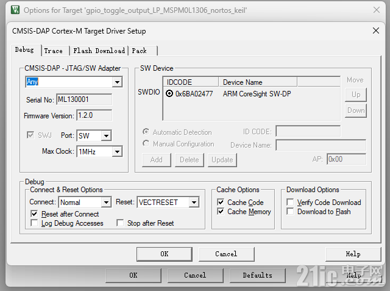Enable Download to Flash checkbox

[x=290, y=211]
